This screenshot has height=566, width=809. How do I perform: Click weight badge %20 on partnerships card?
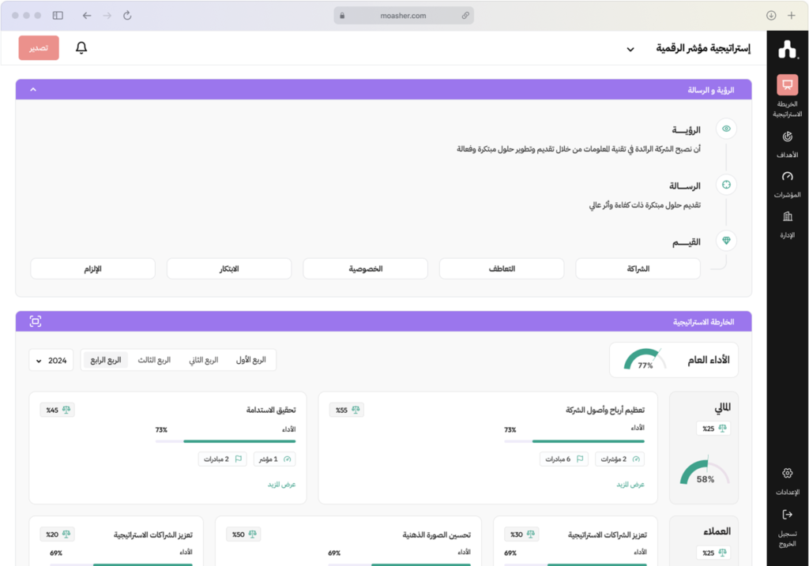pos(58,534)
